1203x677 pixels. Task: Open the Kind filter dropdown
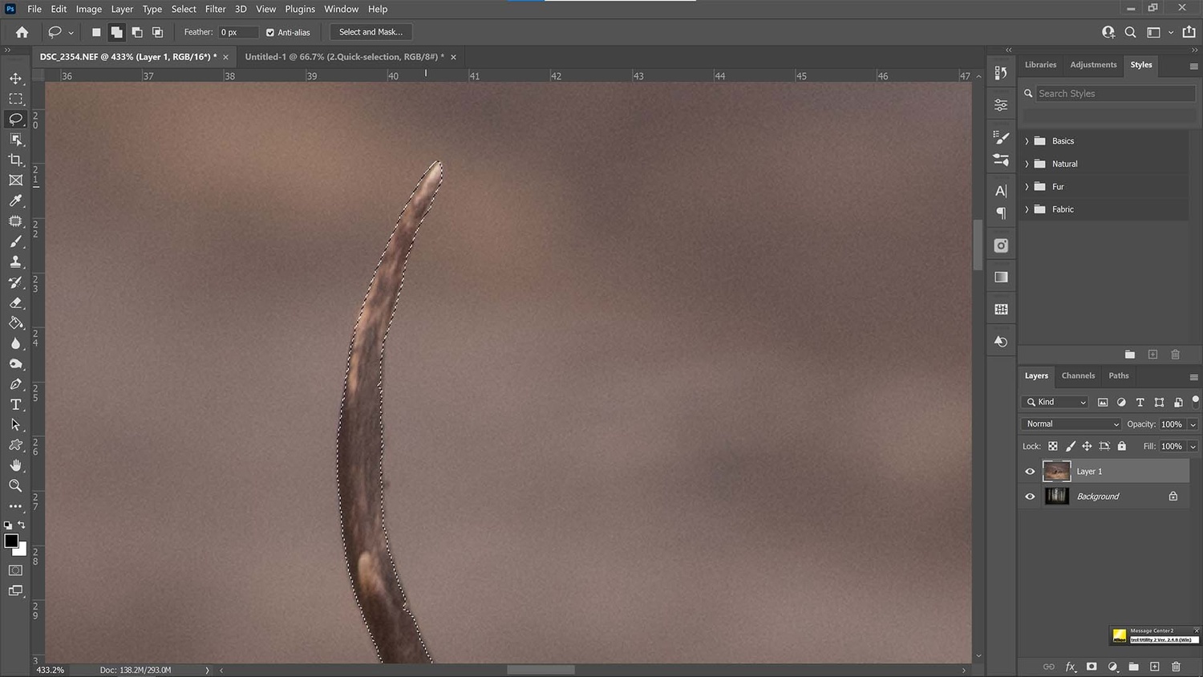1055,402
